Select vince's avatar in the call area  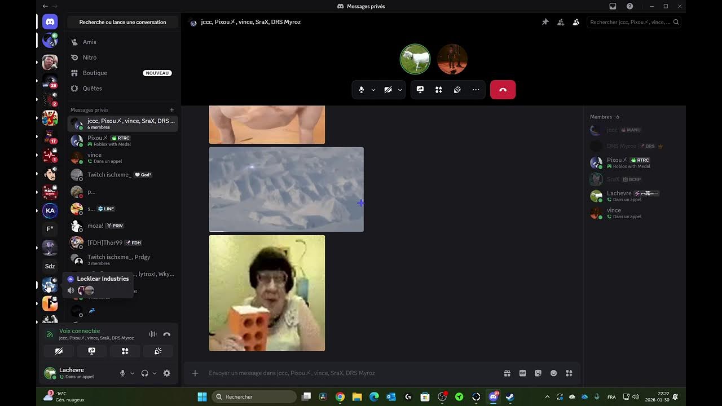click(x=452, y=59)
